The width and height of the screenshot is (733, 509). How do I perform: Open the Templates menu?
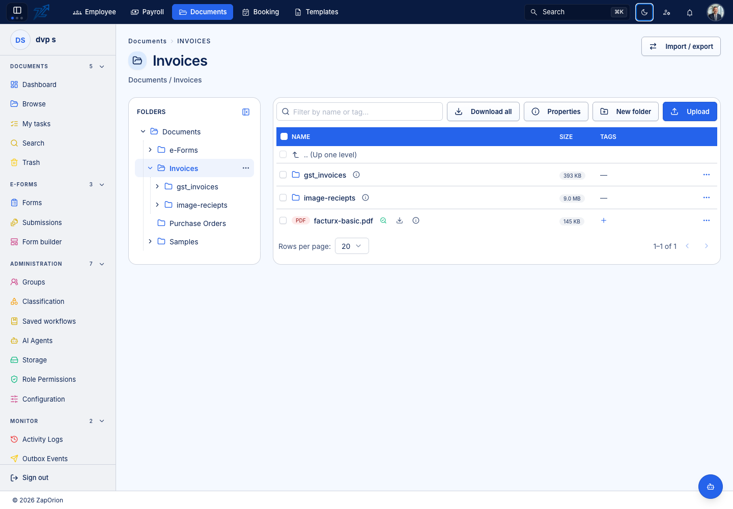pos(317,12)
